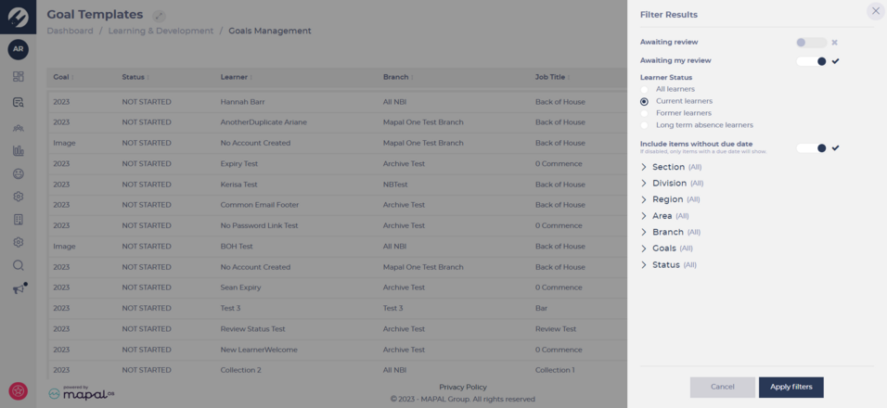Click the bar chart reports sidebar icon
The image size is (887, 408).
19,151
